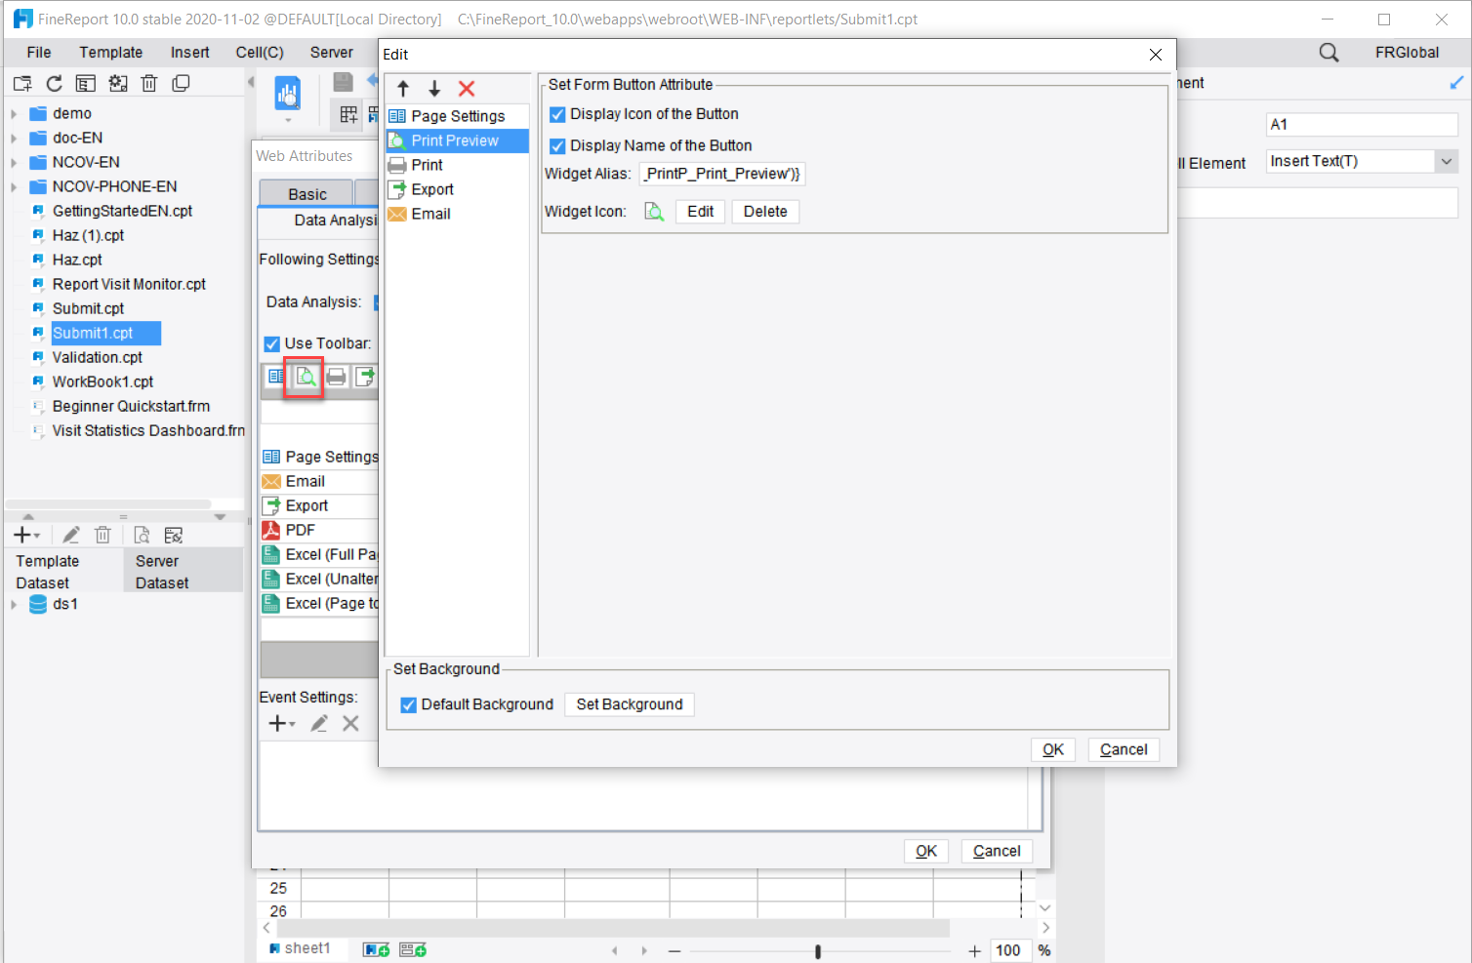Toggle Display Icon of the Button checkbox
This screenshot has width=1472, height=963.
point(557,114)
